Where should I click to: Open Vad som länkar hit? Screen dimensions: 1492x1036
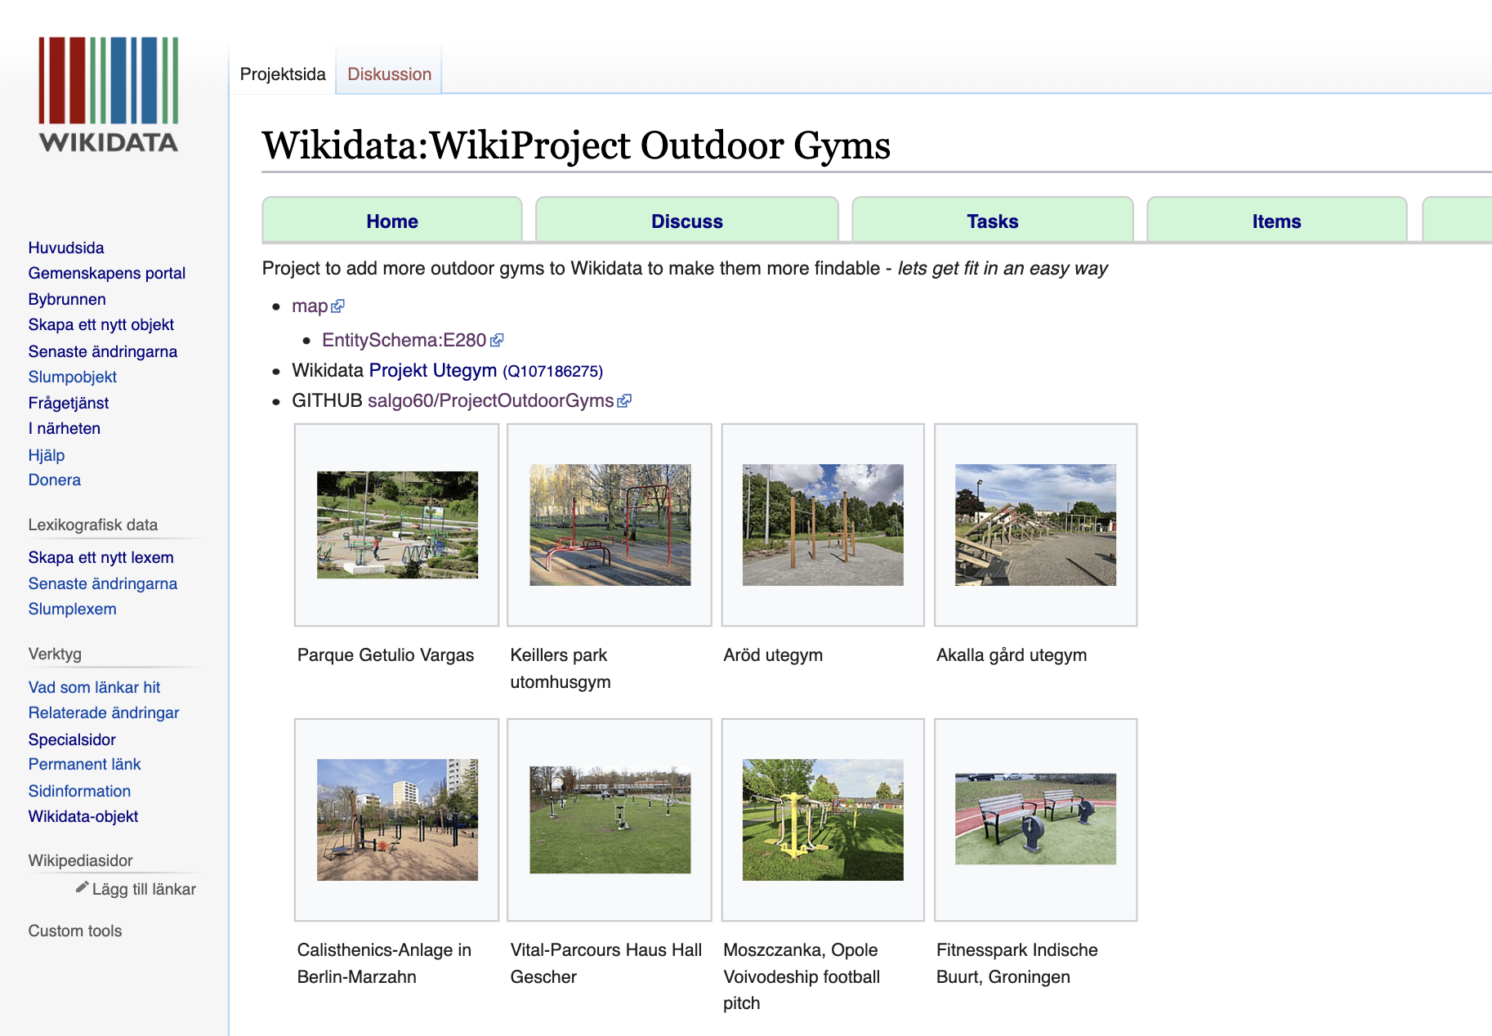pyautogui.click(x=94, y=687)
